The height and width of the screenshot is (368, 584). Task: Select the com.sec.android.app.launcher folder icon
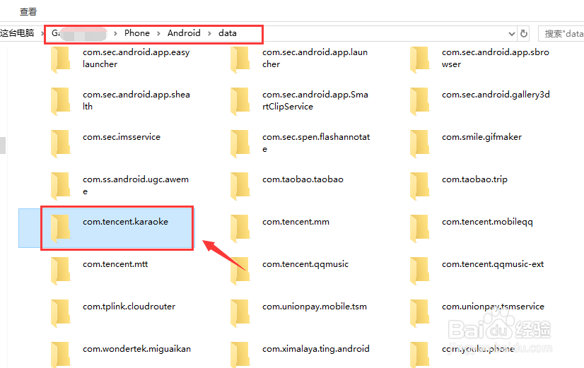tap(240, 59)
